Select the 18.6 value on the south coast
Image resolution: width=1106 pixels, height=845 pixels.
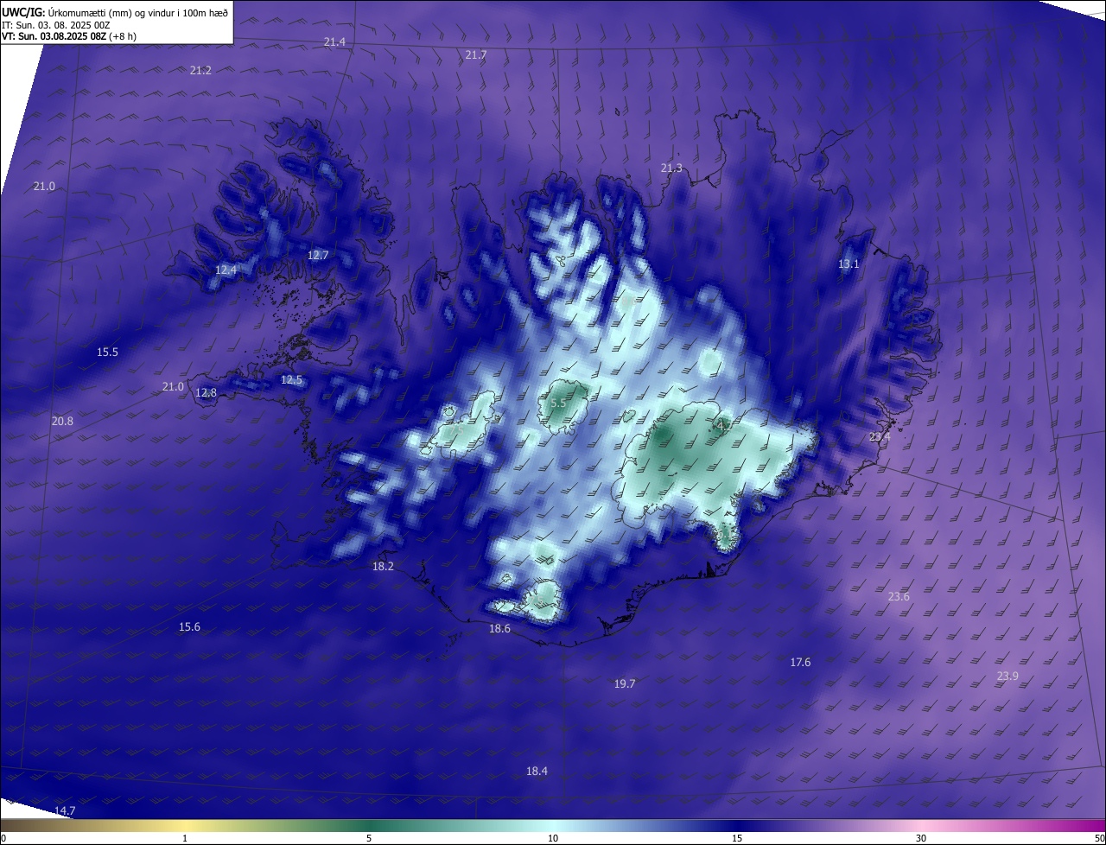pyautogui.click(x=499, y=628)
